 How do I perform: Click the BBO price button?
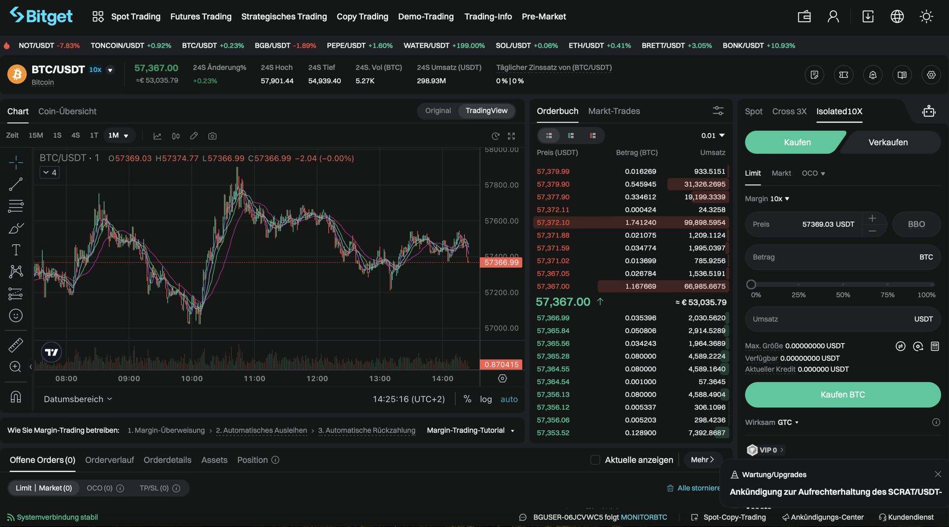pyautogui.click(x=916, y=224)
